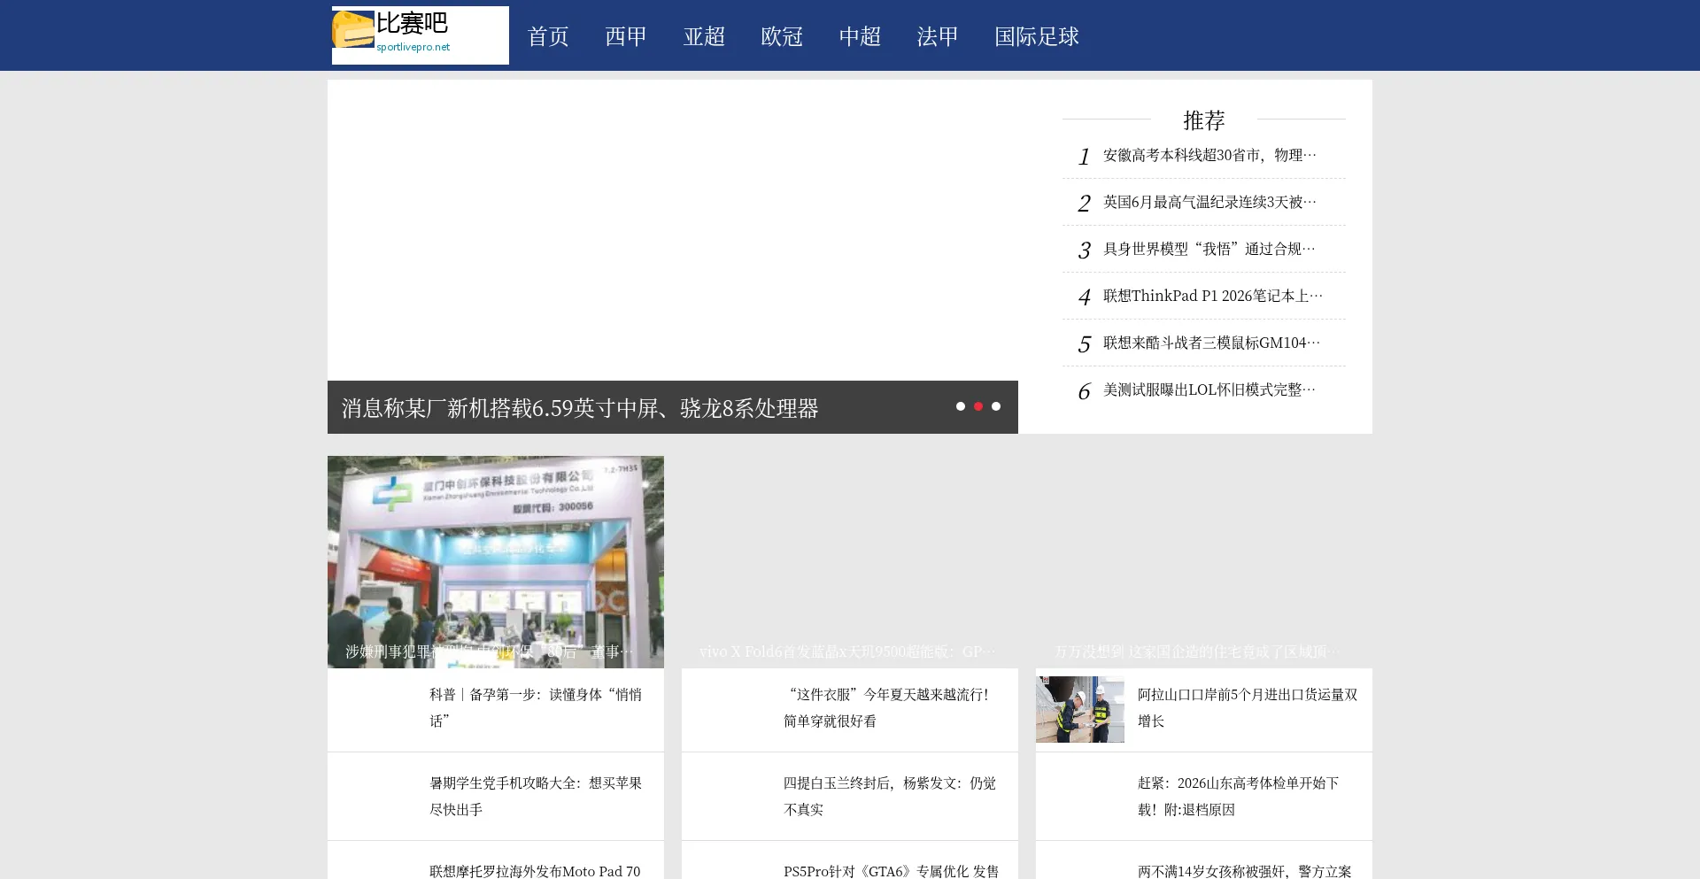Go to the 西甲 section
The width and height of the screenshot is (1700, 879).
(x=626, y=36)
